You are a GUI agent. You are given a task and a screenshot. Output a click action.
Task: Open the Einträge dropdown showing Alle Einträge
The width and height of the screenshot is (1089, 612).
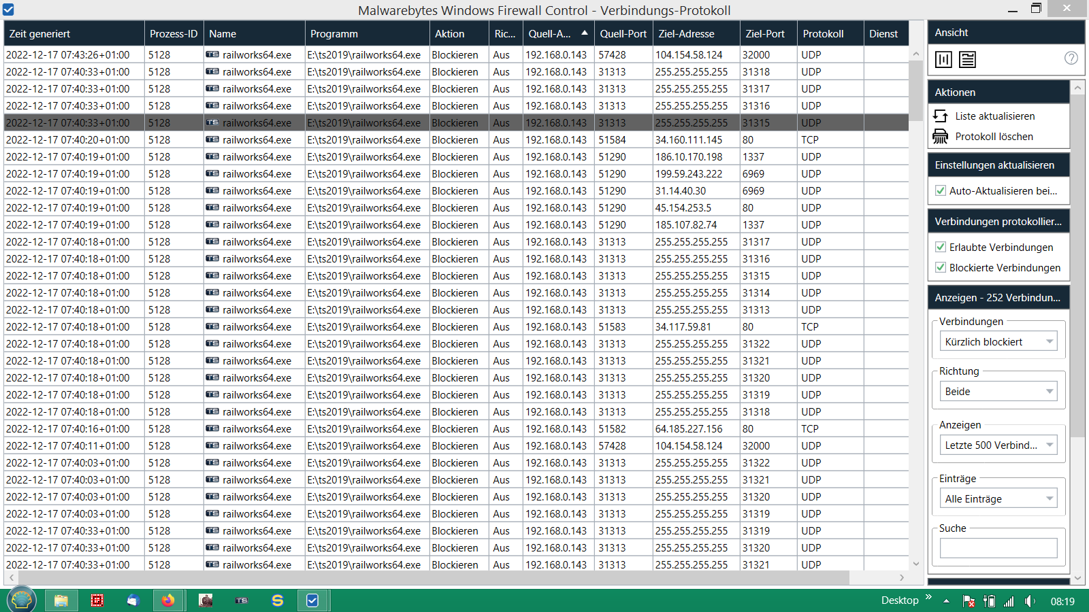[998, 499]
